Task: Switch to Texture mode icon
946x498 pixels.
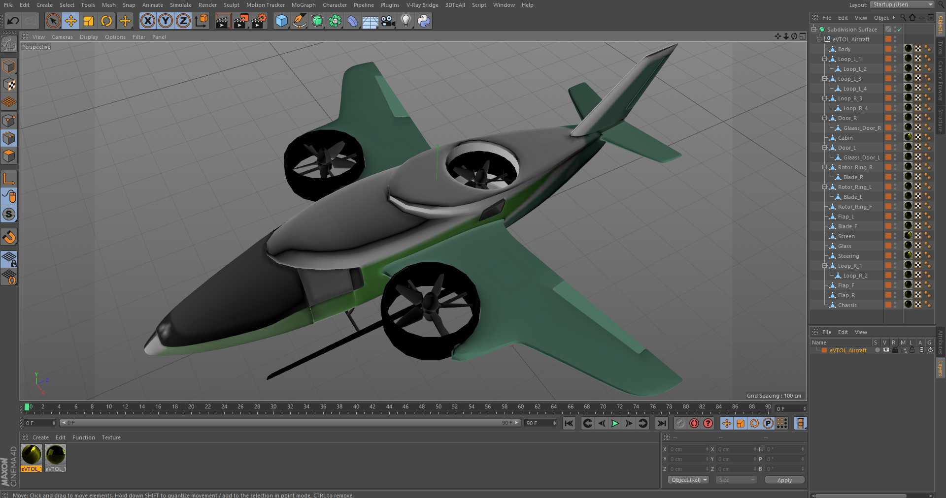Action: (x=9, y=84)
